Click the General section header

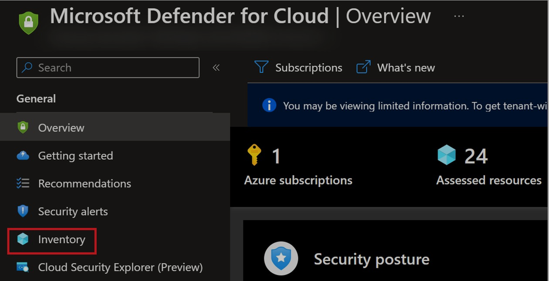coord(36,99)
